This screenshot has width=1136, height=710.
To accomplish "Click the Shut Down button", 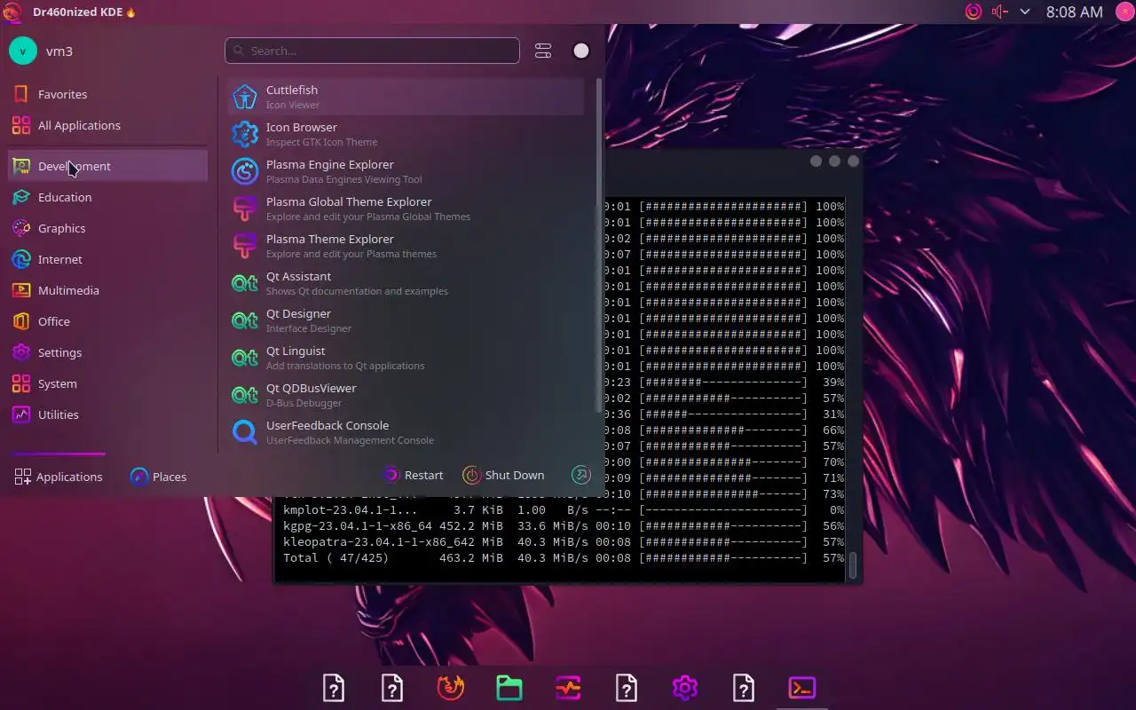I will pyautogui.click(x=503, y=475).
